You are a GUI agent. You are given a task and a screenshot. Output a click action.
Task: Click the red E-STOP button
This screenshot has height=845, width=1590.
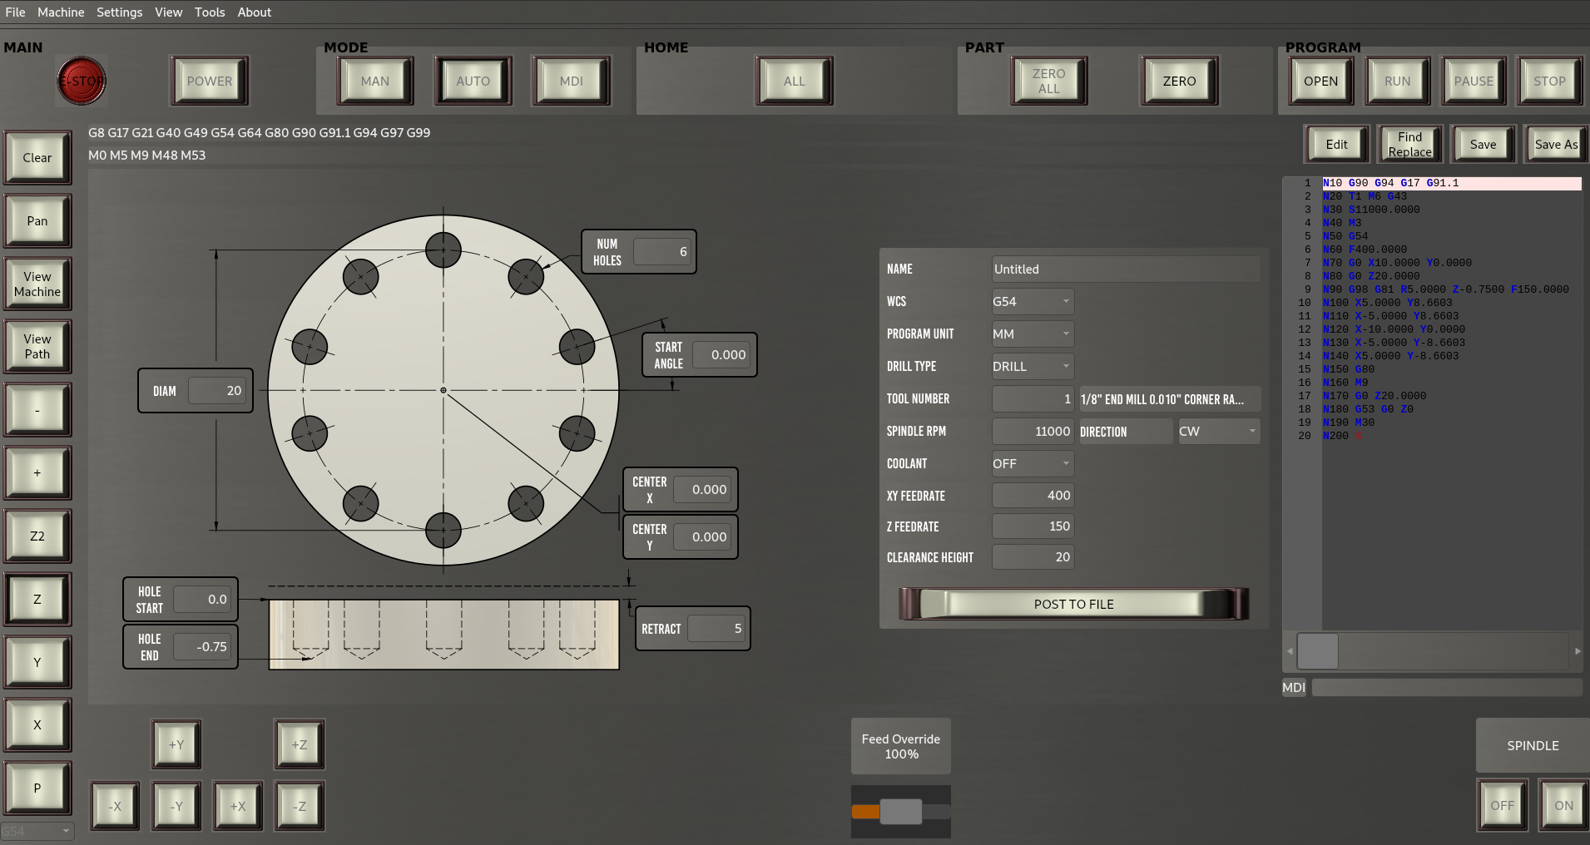click(x=82, y=81)
